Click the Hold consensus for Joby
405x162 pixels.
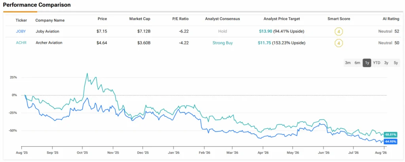point(222,31)
